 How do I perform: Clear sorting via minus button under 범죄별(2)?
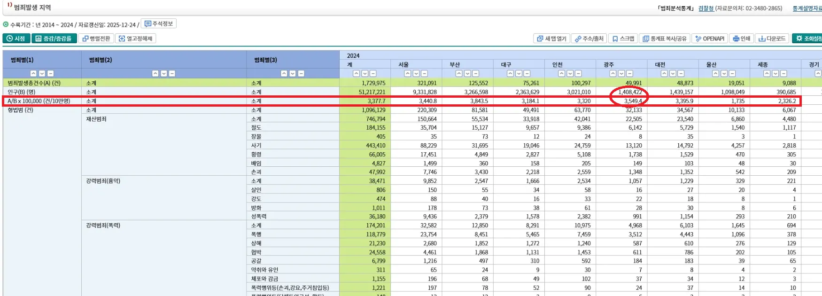point(172,74)
